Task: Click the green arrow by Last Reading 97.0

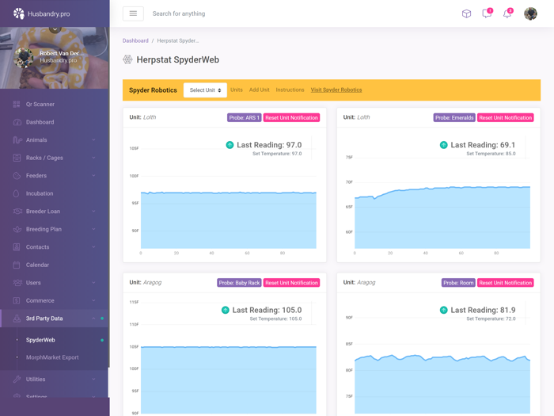Action: click(x=230, y=145)
